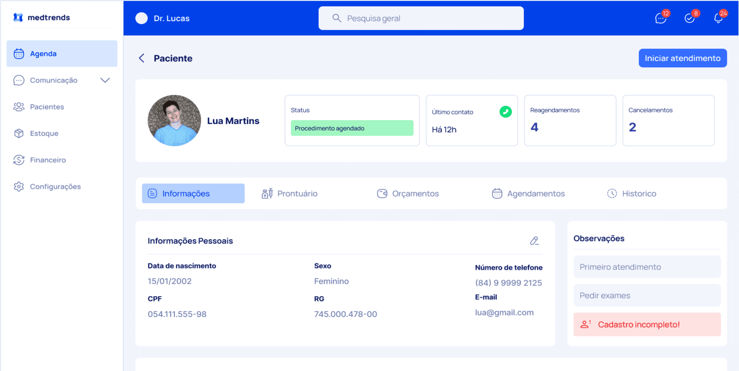The width and height of the screenshot is (739, 371).
Task: Click the green phone icon in Último contato
Action: [x=505, y=112]
